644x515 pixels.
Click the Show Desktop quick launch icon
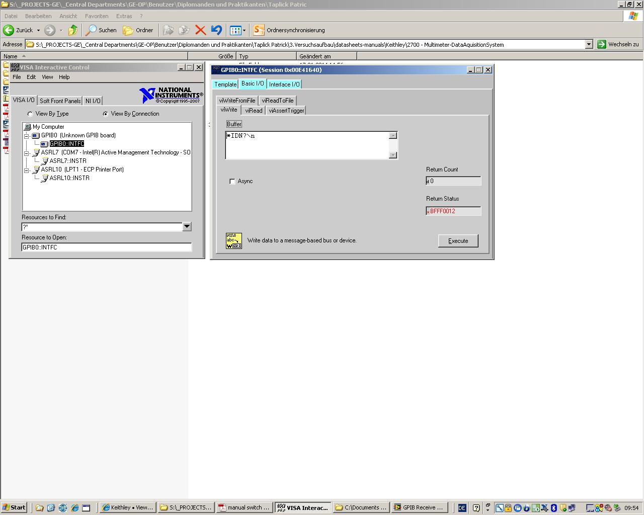coord(86,508)
